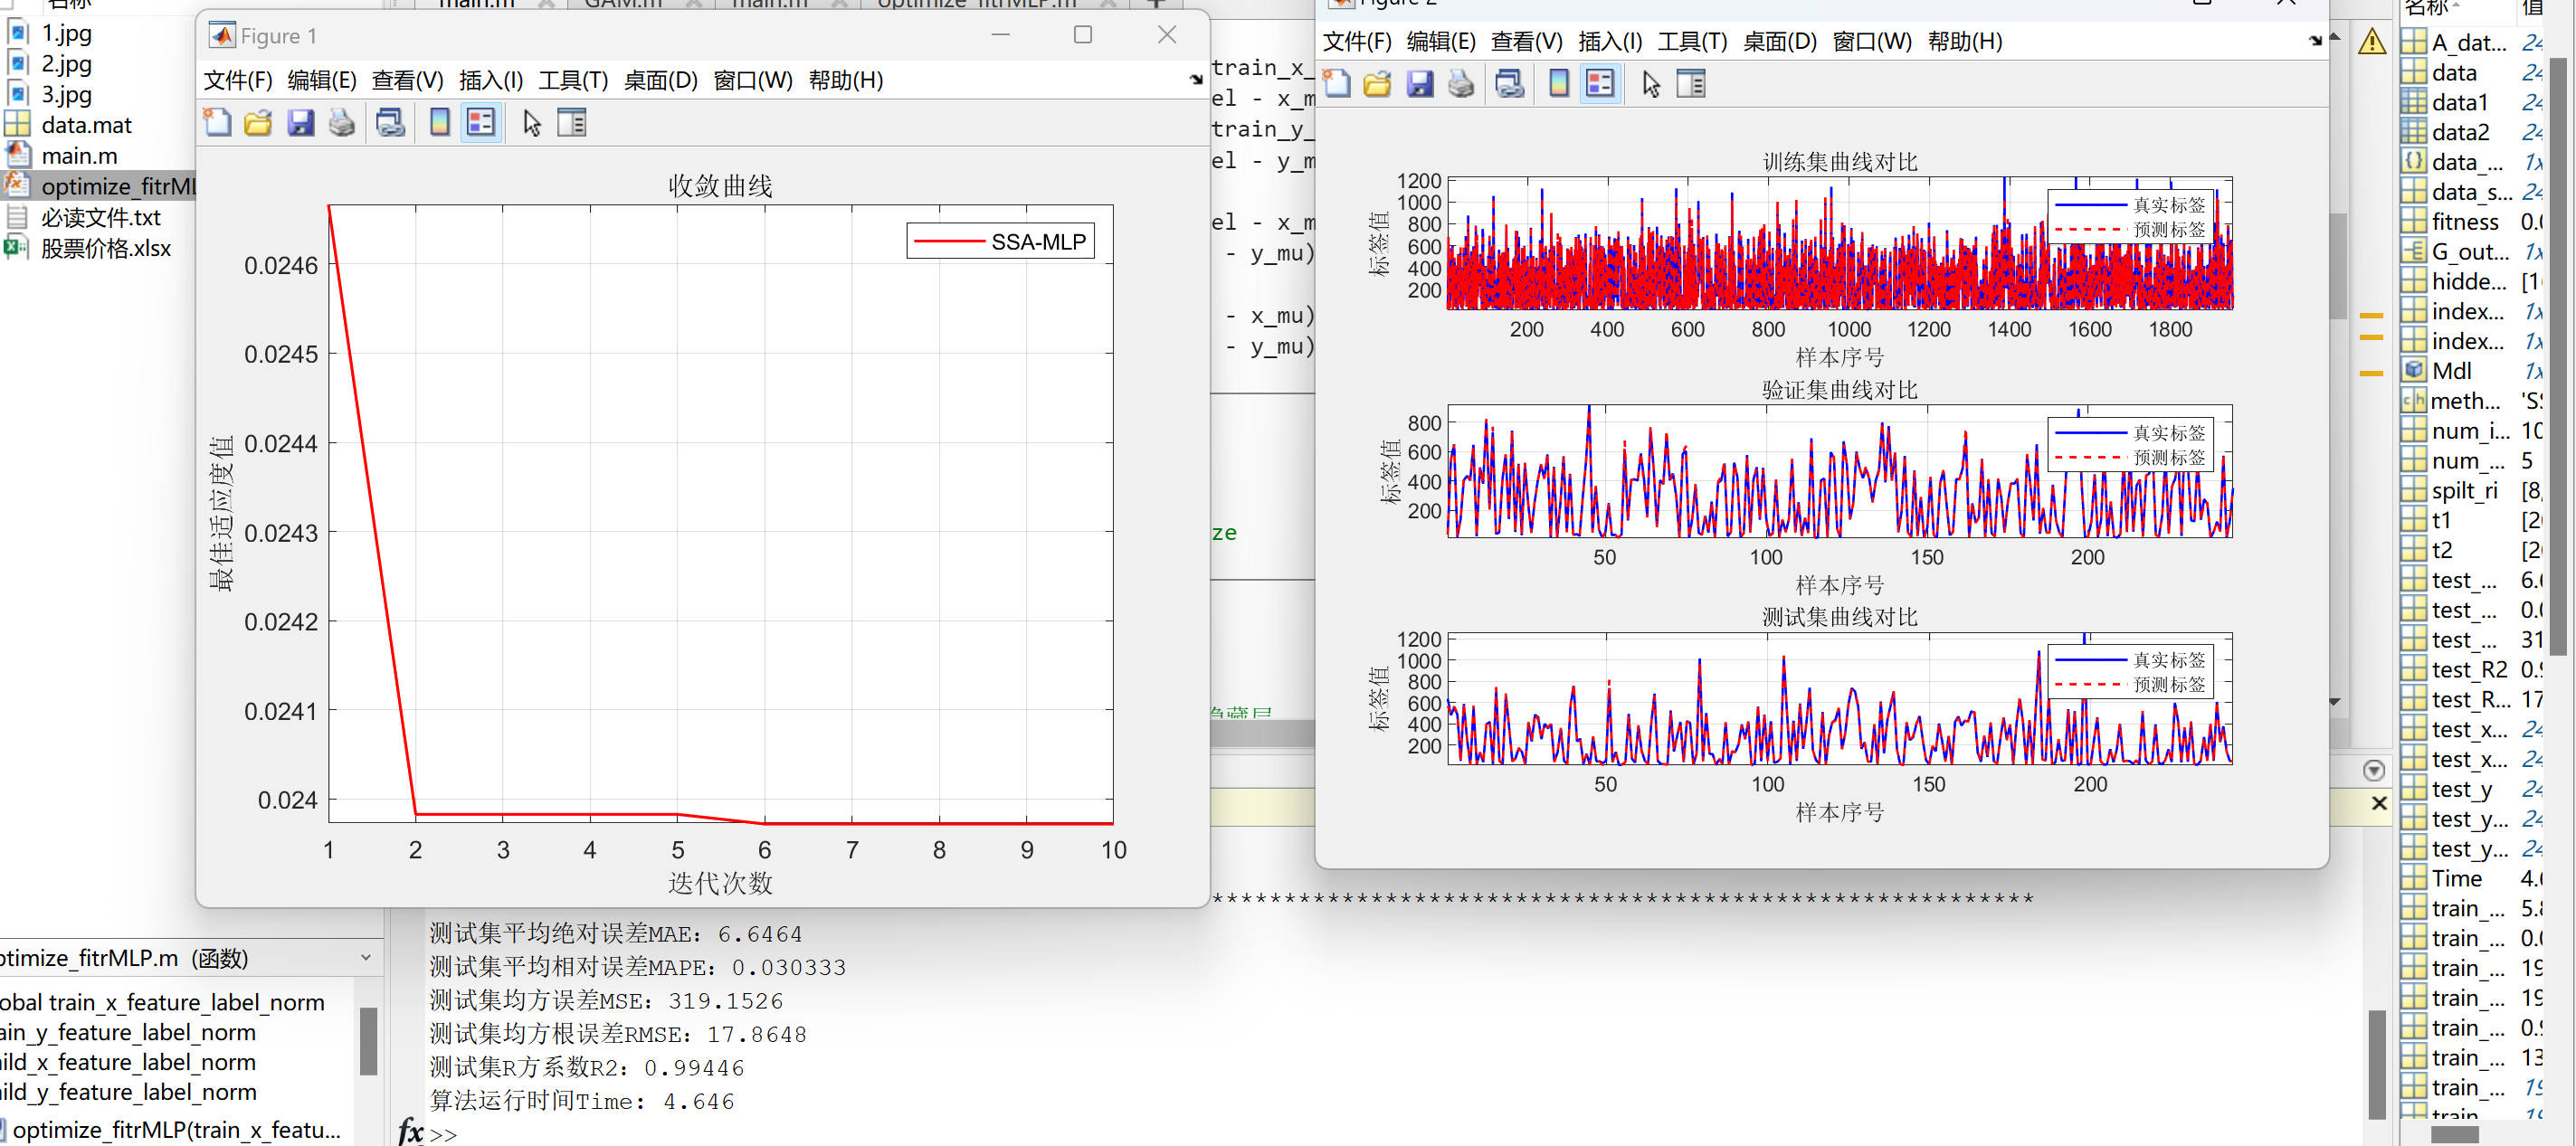Toggle Insert Legend in Figure 1 toolbar
2576x1146 pixels.
tap(481, 123)
